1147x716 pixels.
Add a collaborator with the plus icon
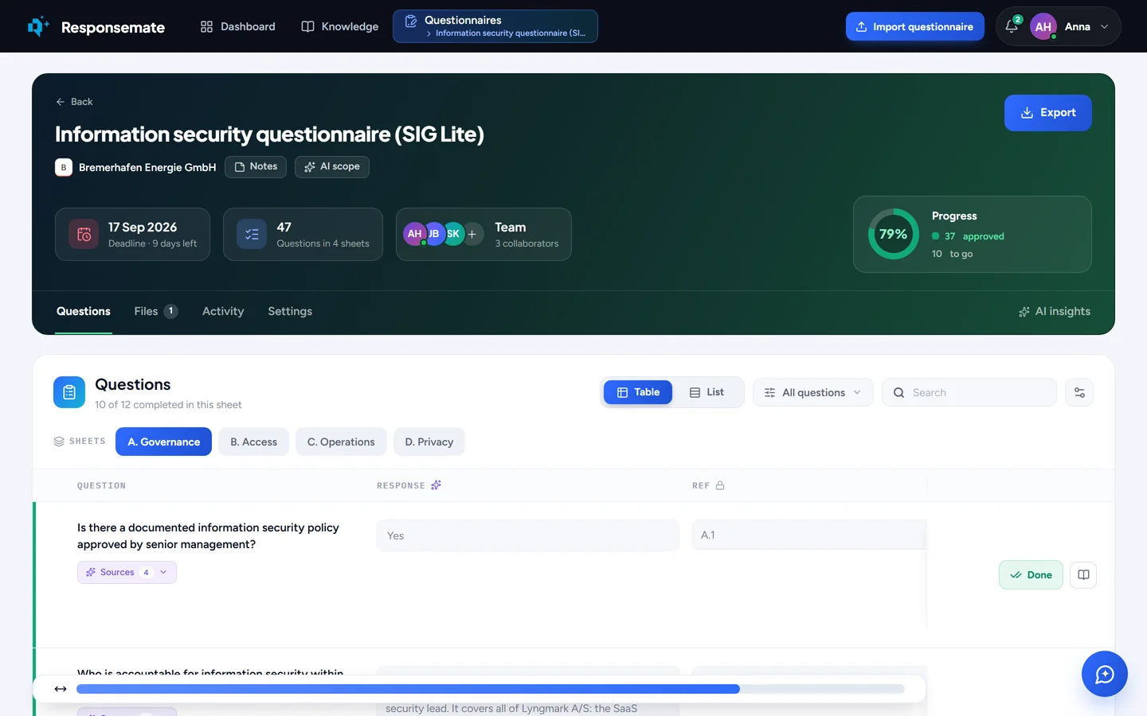(x=472, y=234)
